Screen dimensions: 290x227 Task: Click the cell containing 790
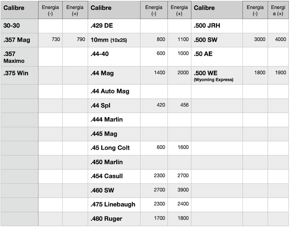click(81, 39)
